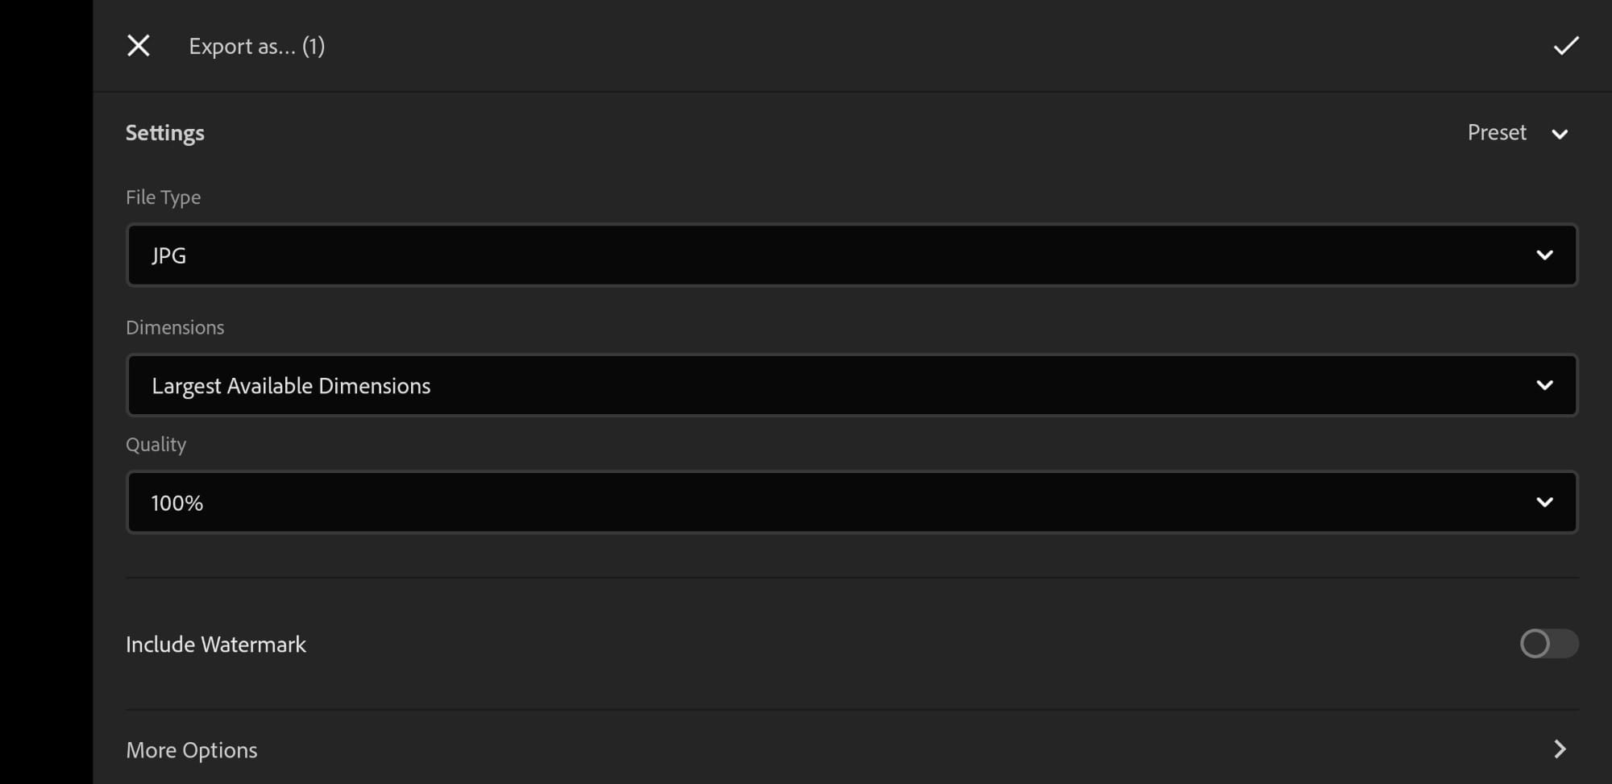This screenshot has height=784, width=1612.
Task: Click the chevron on the Dimensions field
Action: coord(1545,385)
